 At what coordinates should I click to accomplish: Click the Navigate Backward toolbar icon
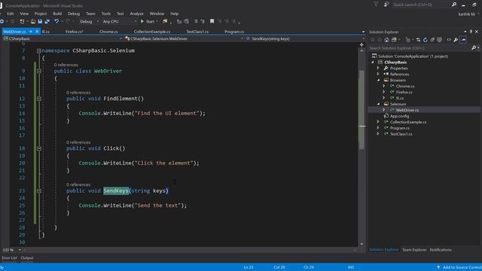coord(2,22)
